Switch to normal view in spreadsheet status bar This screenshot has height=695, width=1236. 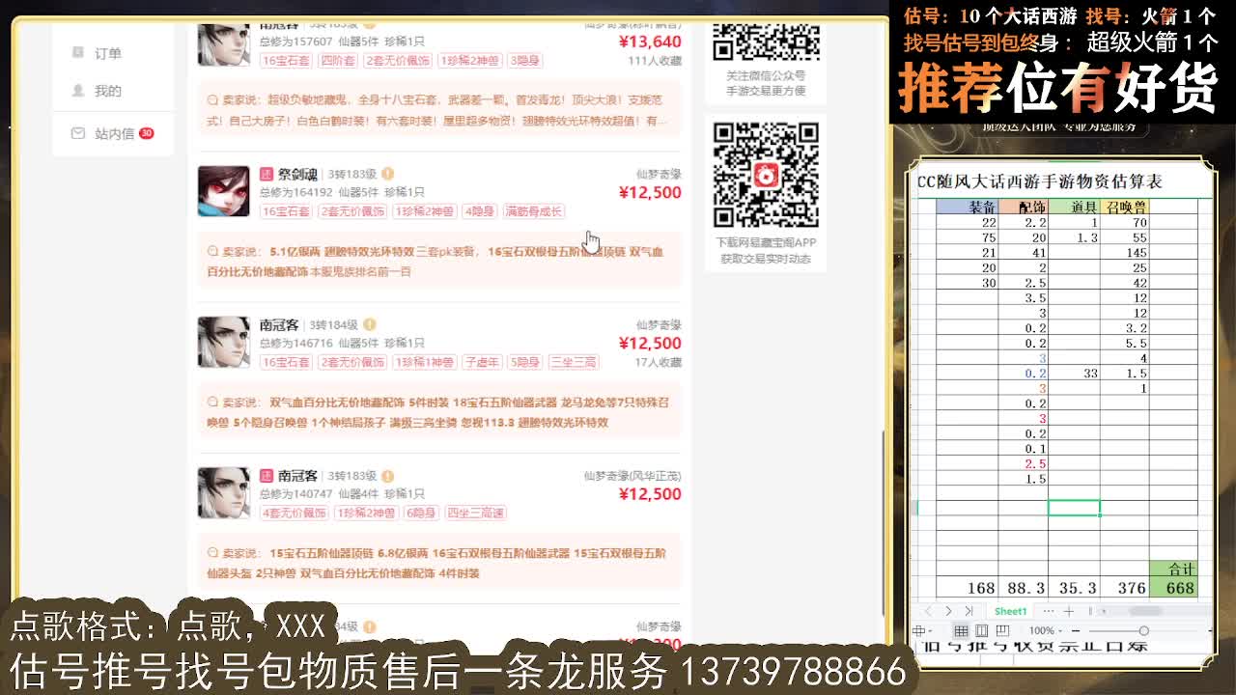(x=961, y=630)
